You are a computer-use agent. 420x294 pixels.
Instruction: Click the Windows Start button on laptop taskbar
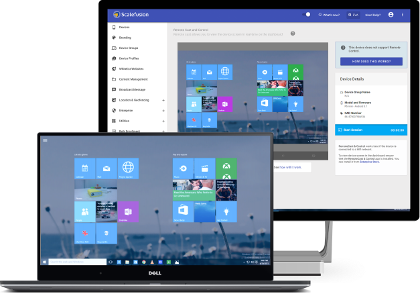click(44, 262)
